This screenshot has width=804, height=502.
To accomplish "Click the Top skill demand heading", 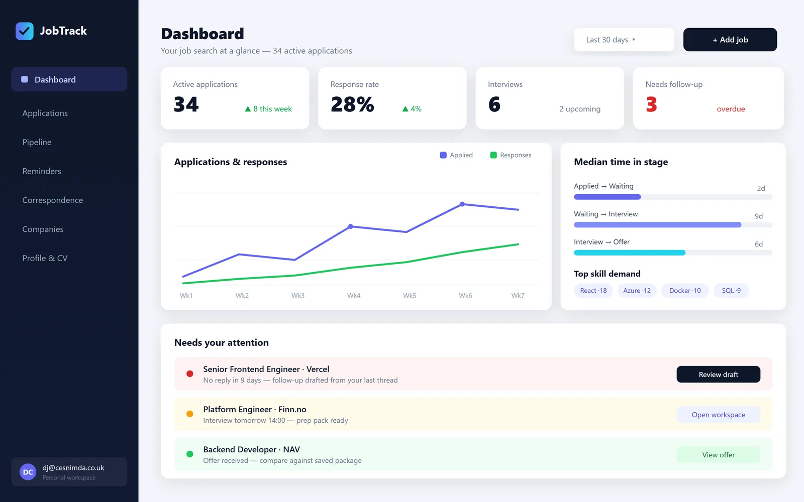I will pos(607,274).
